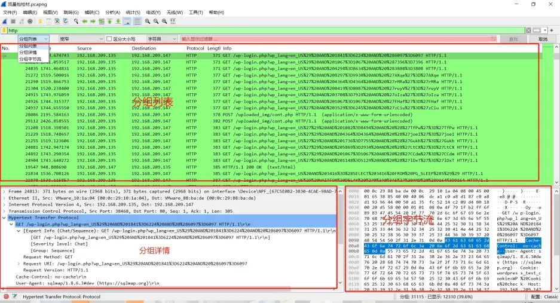Sort by the Protocol column header
560x303 pixels.
point(195,48)
